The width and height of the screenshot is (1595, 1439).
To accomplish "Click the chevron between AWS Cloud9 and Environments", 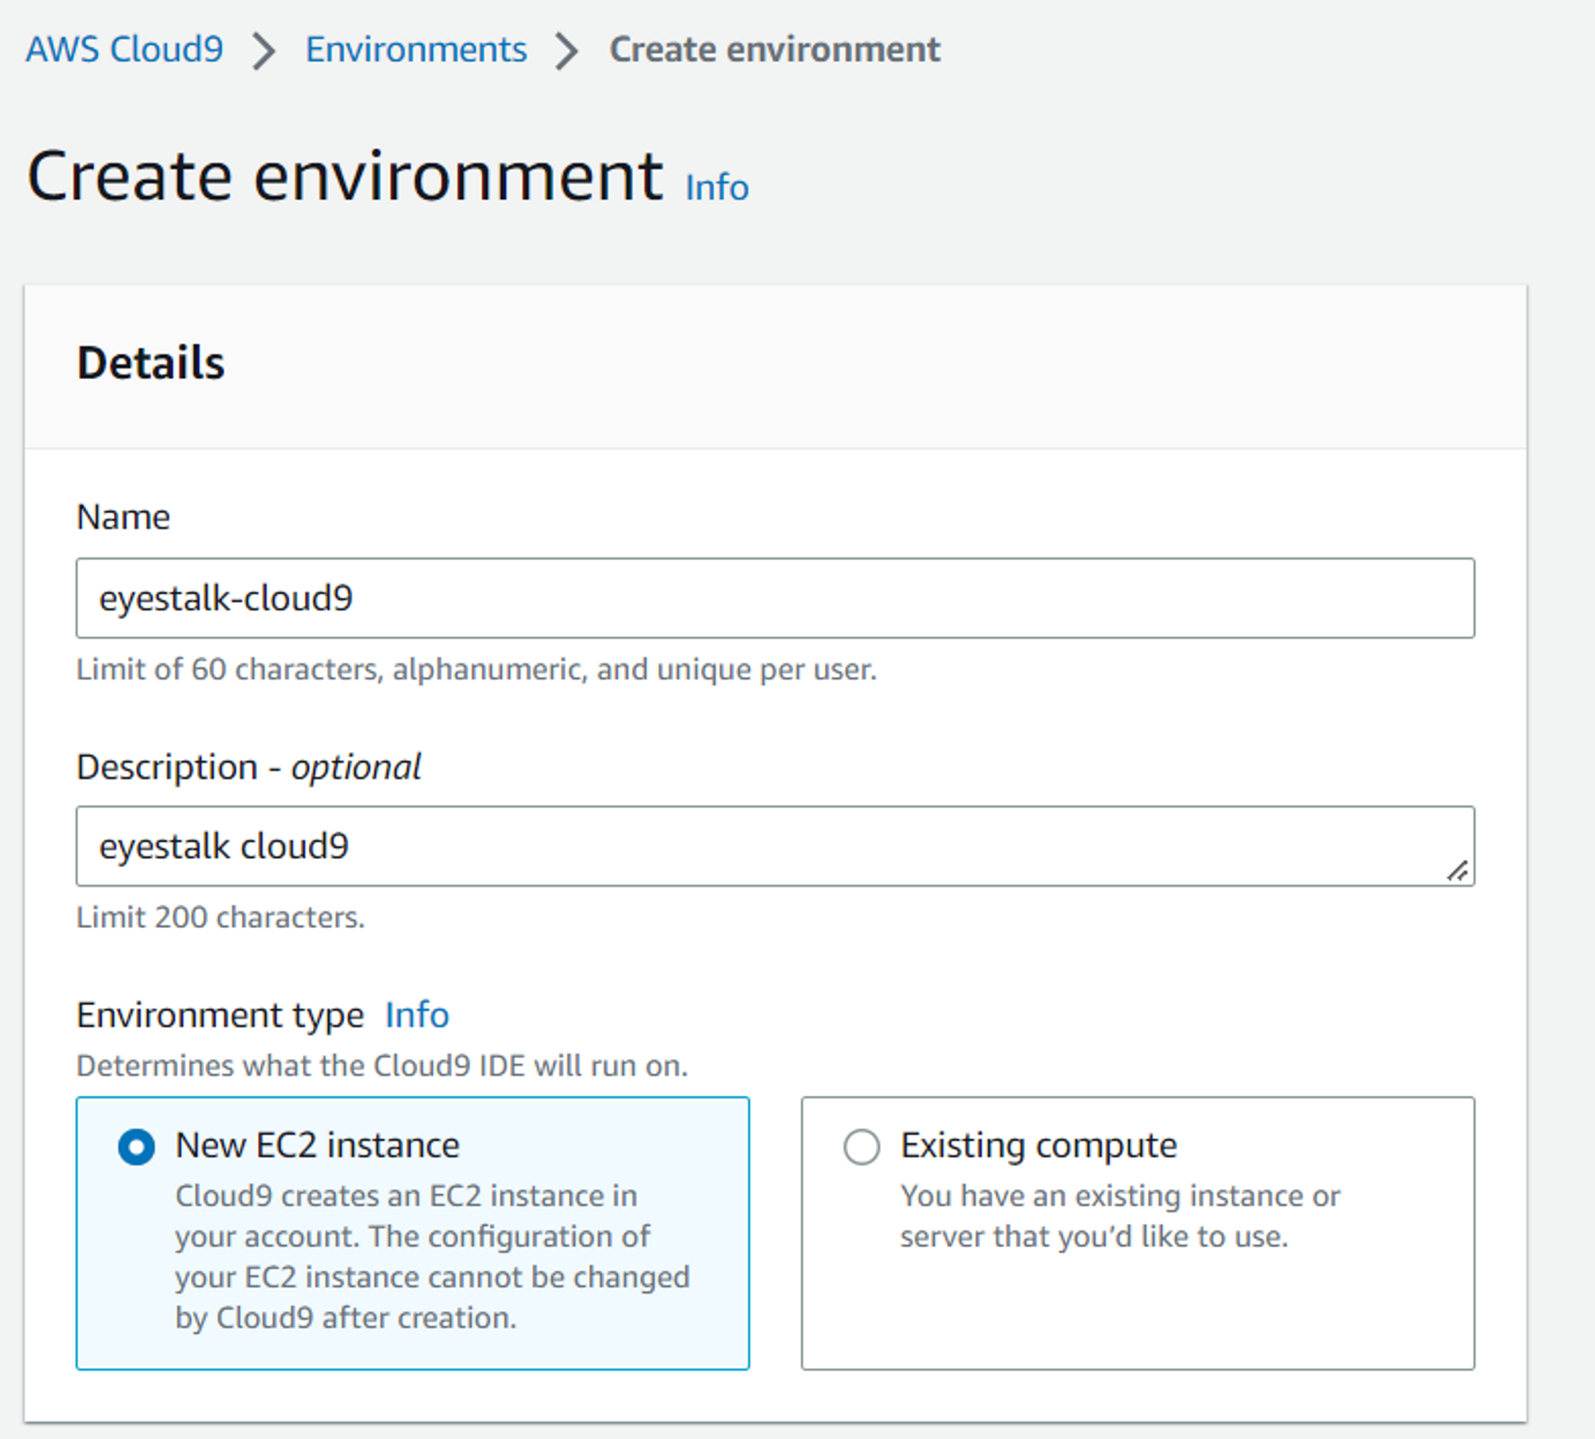I will click(263, 50).
